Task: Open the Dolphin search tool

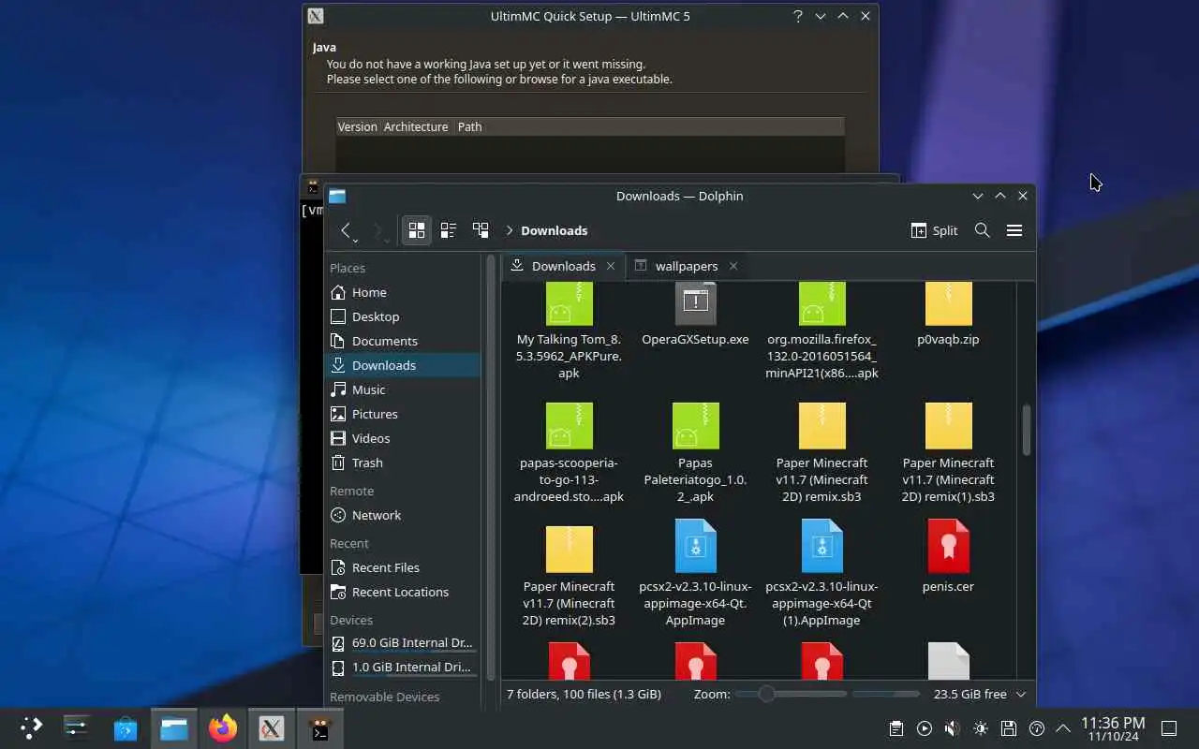Action: (982, 230)
